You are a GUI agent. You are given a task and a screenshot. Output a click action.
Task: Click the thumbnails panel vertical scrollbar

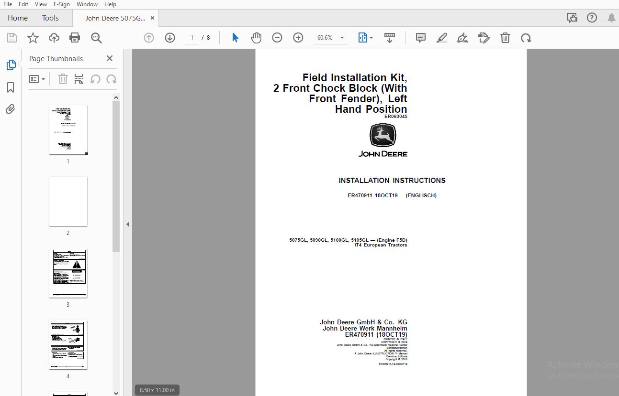pos(116,177)
